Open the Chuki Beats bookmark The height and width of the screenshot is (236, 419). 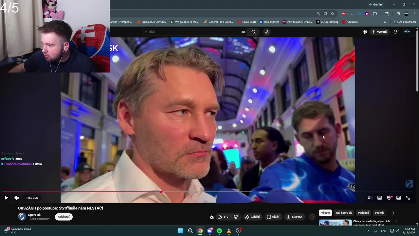coord(247,22)
